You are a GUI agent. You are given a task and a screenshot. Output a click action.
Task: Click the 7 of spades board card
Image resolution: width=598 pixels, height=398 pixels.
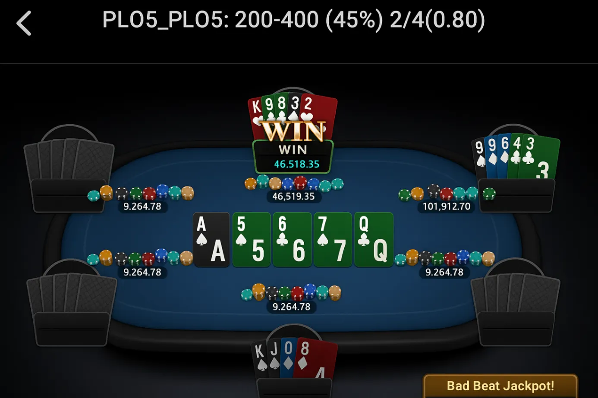tap(333, 240)
